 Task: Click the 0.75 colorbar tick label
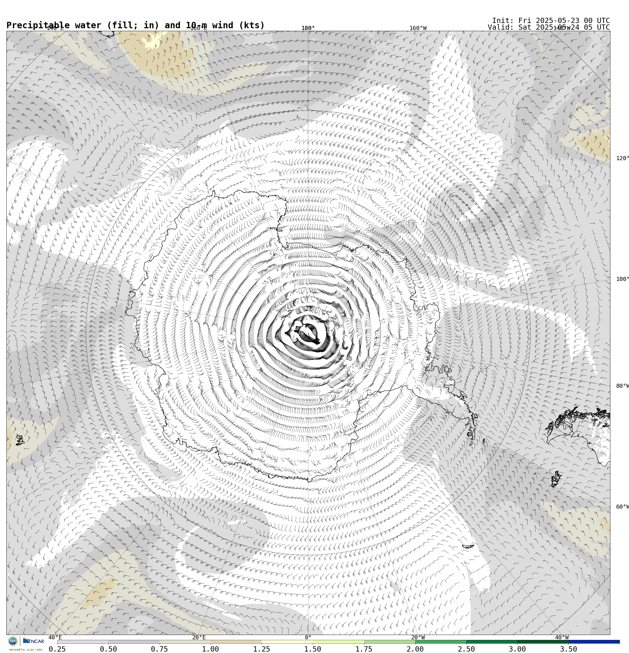click(x=159, y=649)
